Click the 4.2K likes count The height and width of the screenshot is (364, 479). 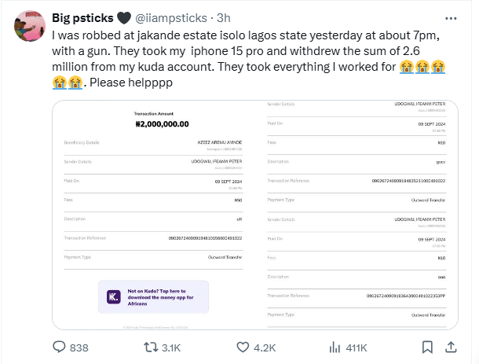(265, 347)
